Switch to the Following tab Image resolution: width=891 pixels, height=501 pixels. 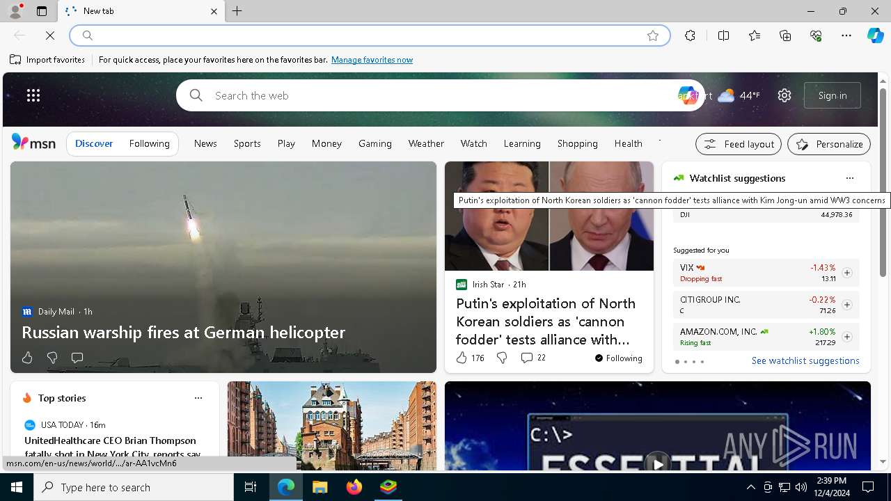pyautogui.click(x=149, y=143)
